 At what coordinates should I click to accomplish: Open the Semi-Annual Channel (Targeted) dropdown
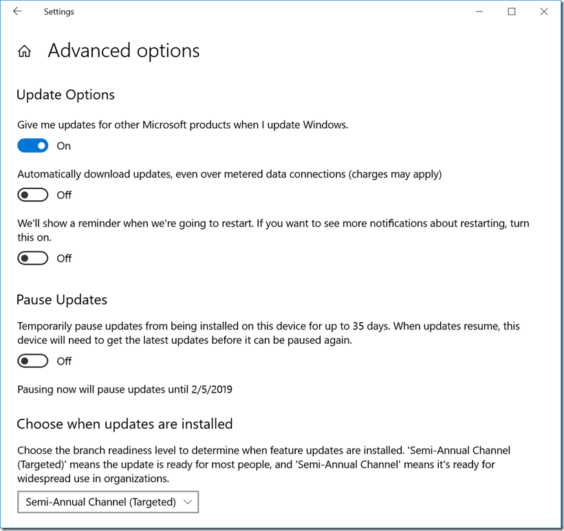[x=108, y=502]
